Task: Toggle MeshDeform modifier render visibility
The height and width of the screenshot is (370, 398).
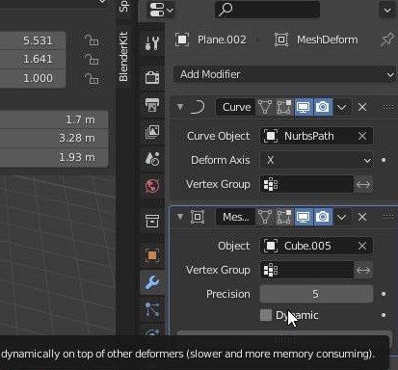Action: 323,217
